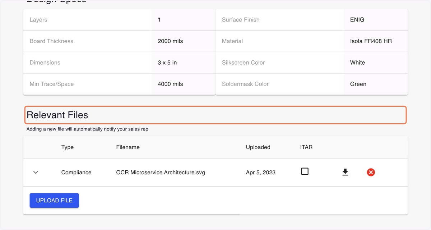Image resolution: width=431 pixels, height=230 pixels.
Task: Click the Surface Finish label
Action: coord(241,20)
